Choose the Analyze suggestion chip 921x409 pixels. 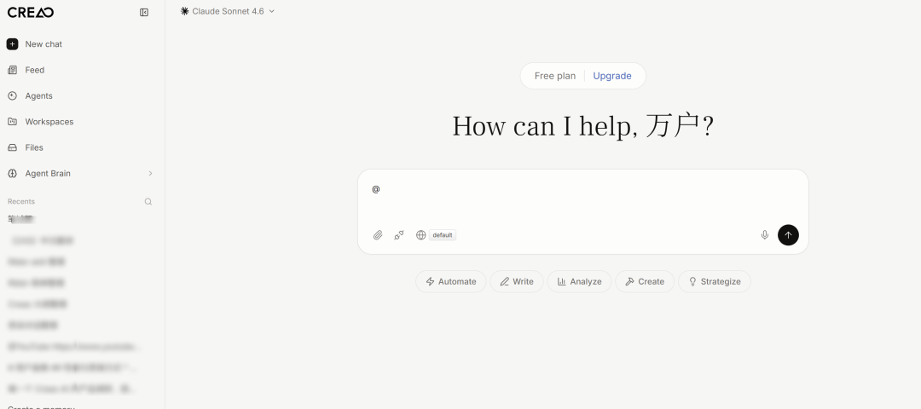579,281
